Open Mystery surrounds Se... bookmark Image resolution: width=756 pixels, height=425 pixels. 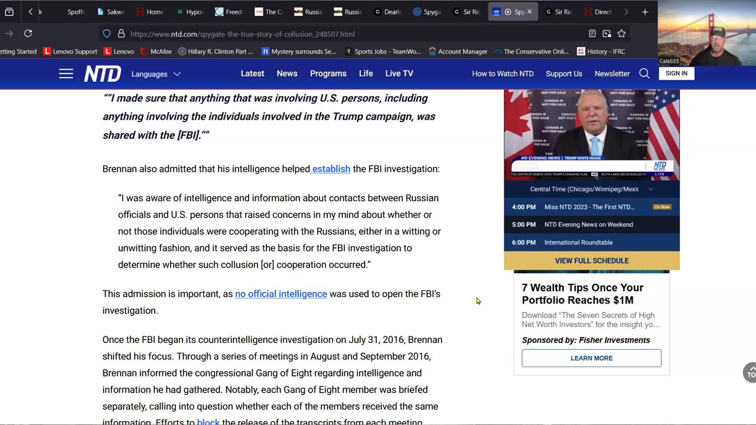[298, 51]
